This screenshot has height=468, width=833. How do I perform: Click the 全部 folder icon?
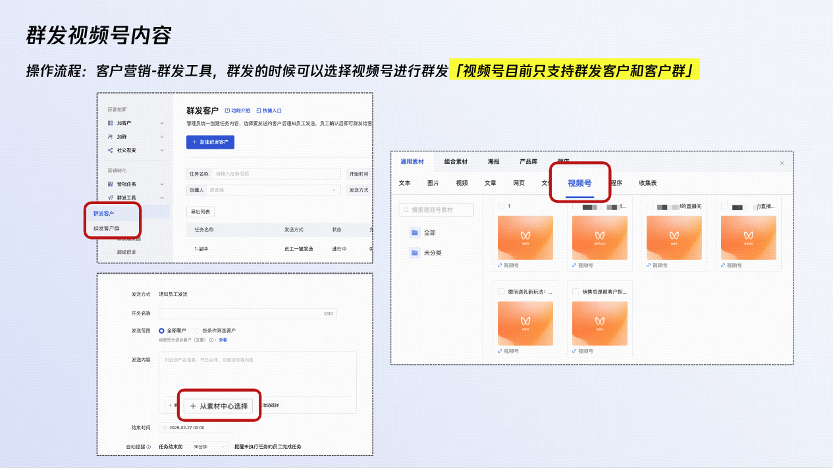click(x=415, y=232)
